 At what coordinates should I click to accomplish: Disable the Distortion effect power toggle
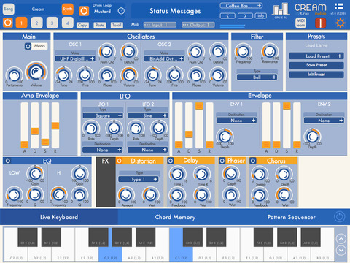click(120, 161)
